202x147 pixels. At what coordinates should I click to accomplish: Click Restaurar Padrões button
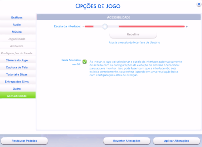click(24, 141)
